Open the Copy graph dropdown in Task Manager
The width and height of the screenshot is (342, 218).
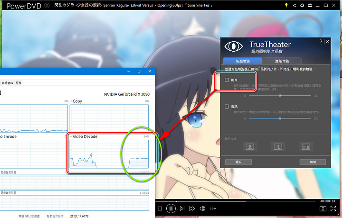71,101
